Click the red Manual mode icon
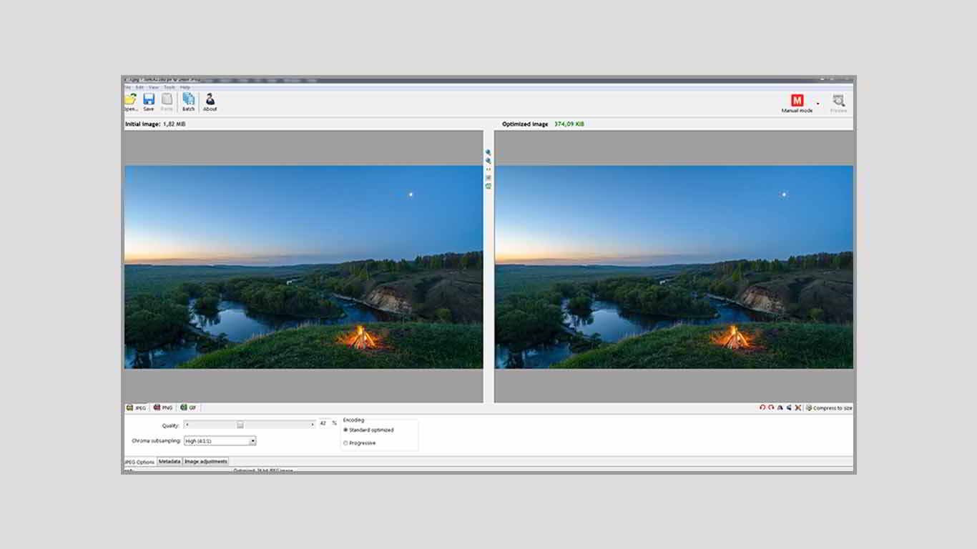 (x=797, y=101)
